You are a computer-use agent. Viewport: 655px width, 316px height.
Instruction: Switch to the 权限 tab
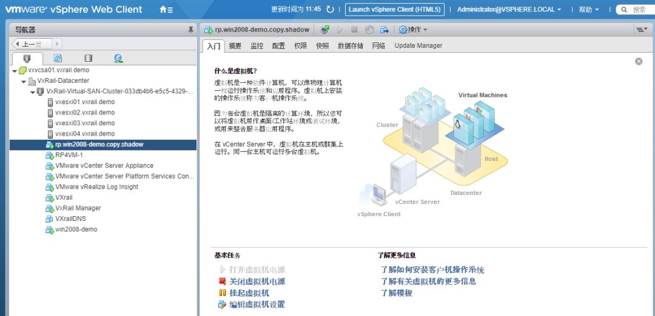(x=300, y=46)
